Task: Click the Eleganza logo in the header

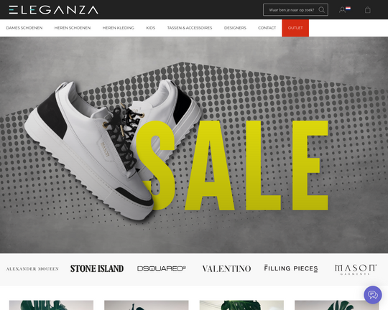Action: pos(53,10)
